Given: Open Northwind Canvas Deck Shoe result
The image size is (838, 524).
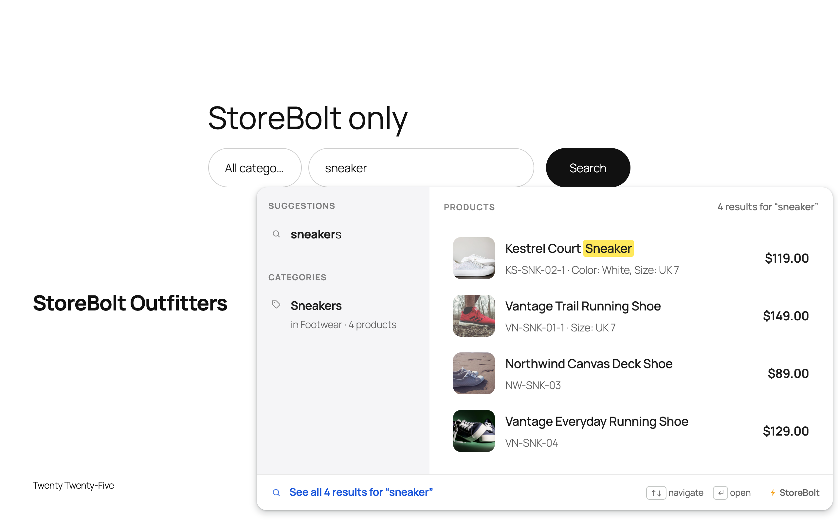Looking at the screenshot, I should (x=630, y=373).
